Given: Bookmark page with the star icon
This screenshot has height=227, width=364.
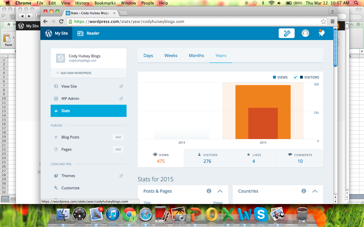Looking at the screenshot, I should click(323, 22).
